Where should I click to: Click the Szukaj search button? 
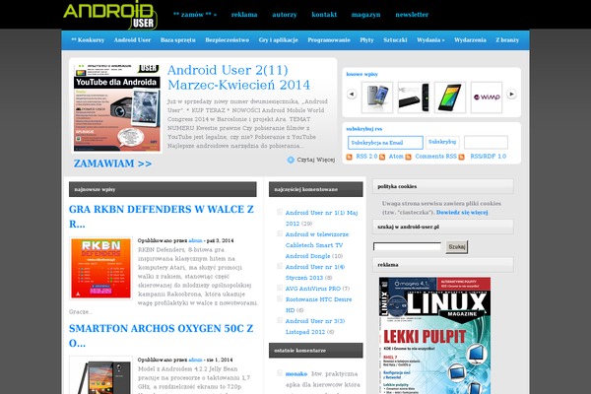(457, 246)
